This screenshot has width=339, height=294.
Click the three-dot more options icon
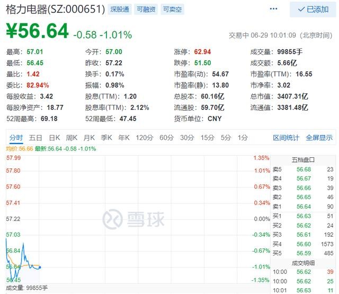coord(273,9)
